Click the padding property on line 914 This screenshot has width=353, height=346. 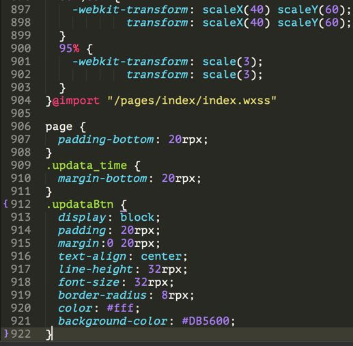click(82, 230)
